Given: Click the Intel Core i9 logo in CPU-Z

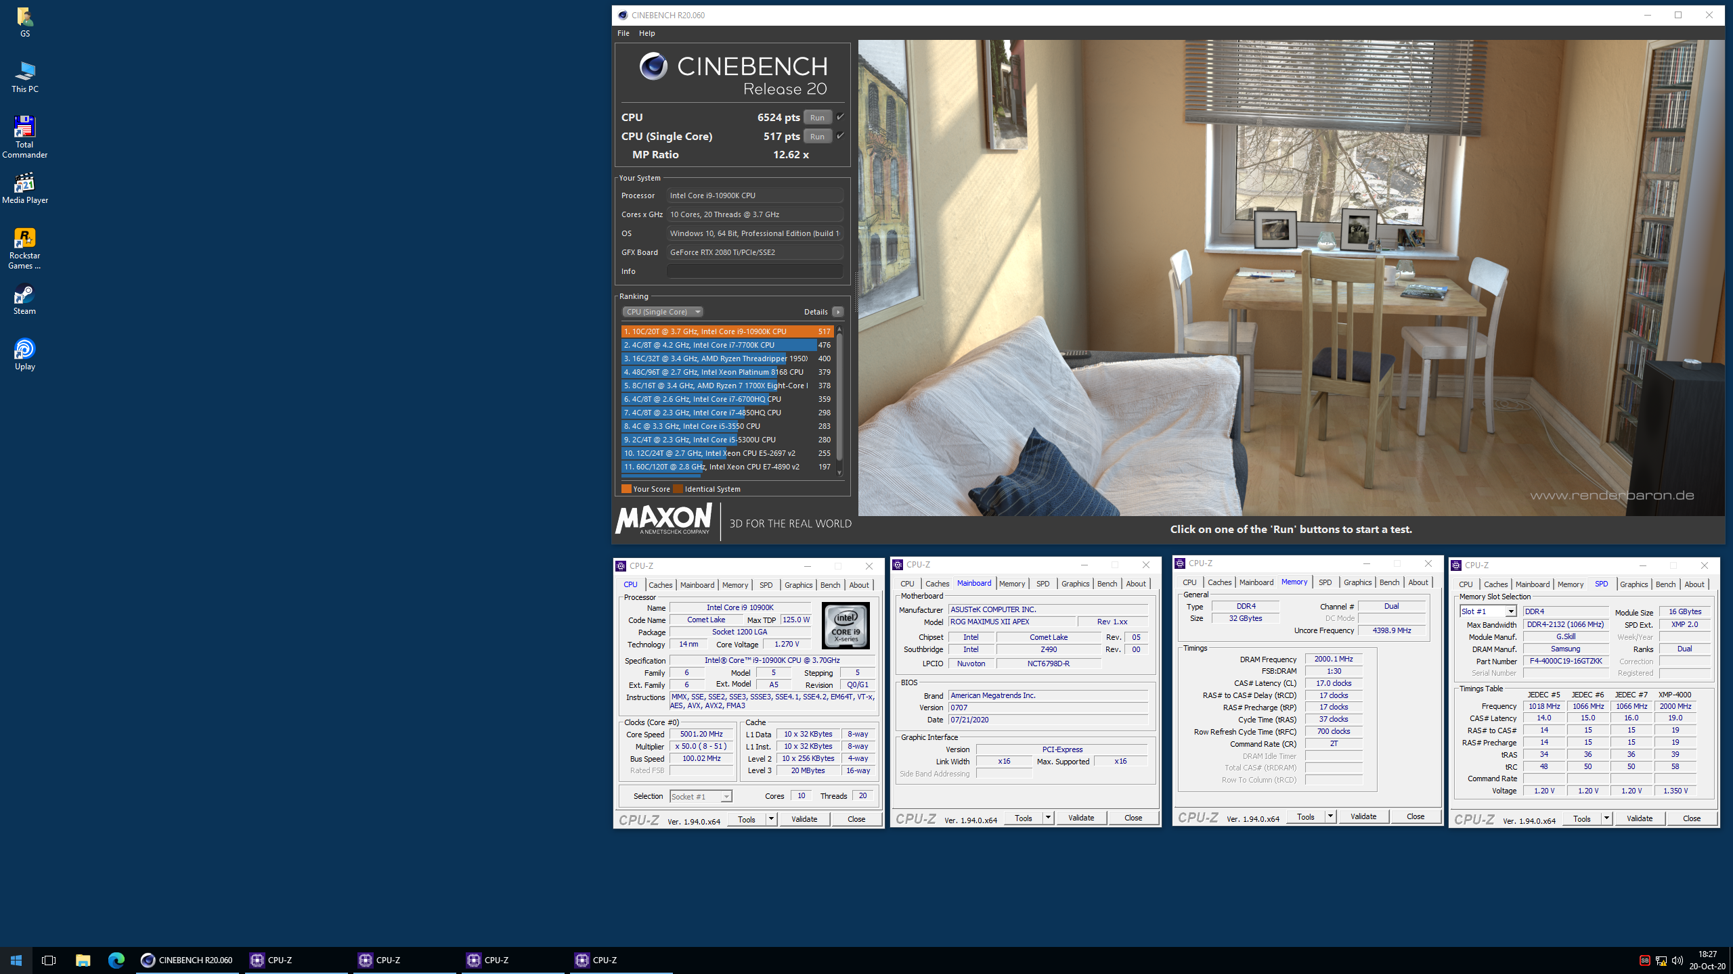Looking at the screenshot, I should point(846,626).
